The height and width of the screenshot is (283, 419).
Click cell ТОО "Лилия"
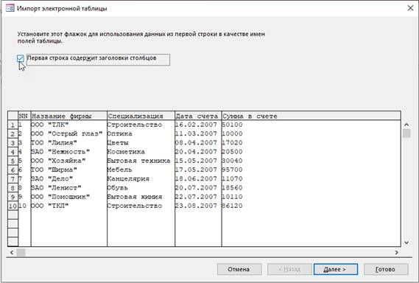click(x=69, y=143)
